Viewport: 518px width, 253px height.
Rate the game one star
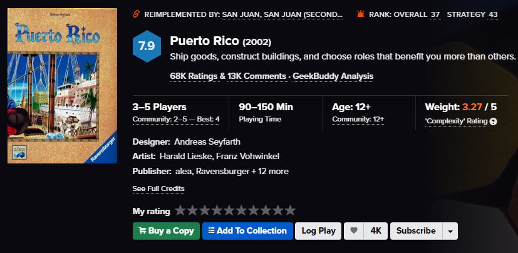pos(180,211)
